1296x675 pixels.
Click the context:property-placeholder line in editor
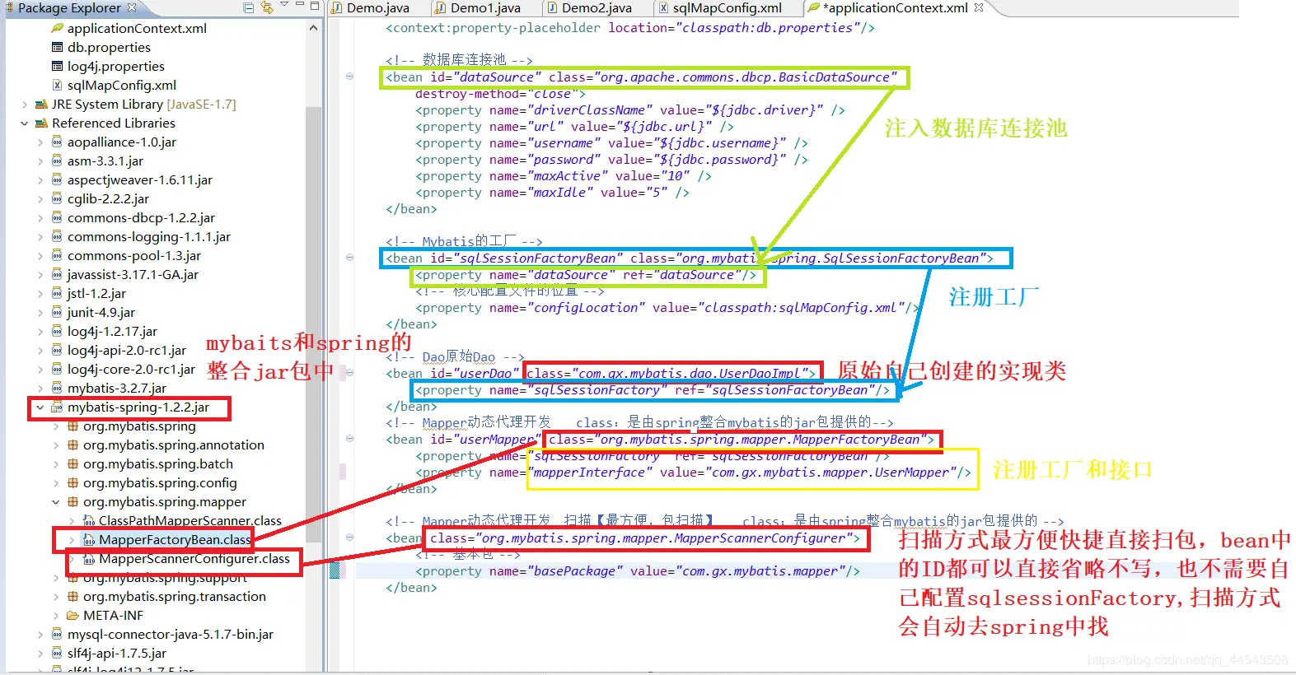coord(630,28)
